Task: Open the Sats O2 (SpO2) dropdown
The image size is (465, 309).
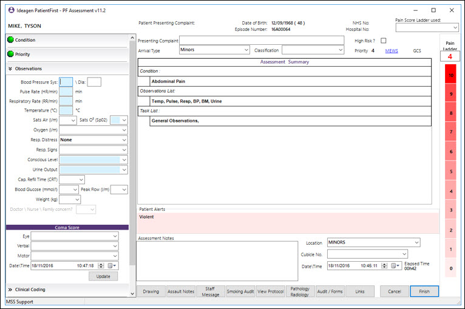Action: pyautogui.click(x=124, y=120)
